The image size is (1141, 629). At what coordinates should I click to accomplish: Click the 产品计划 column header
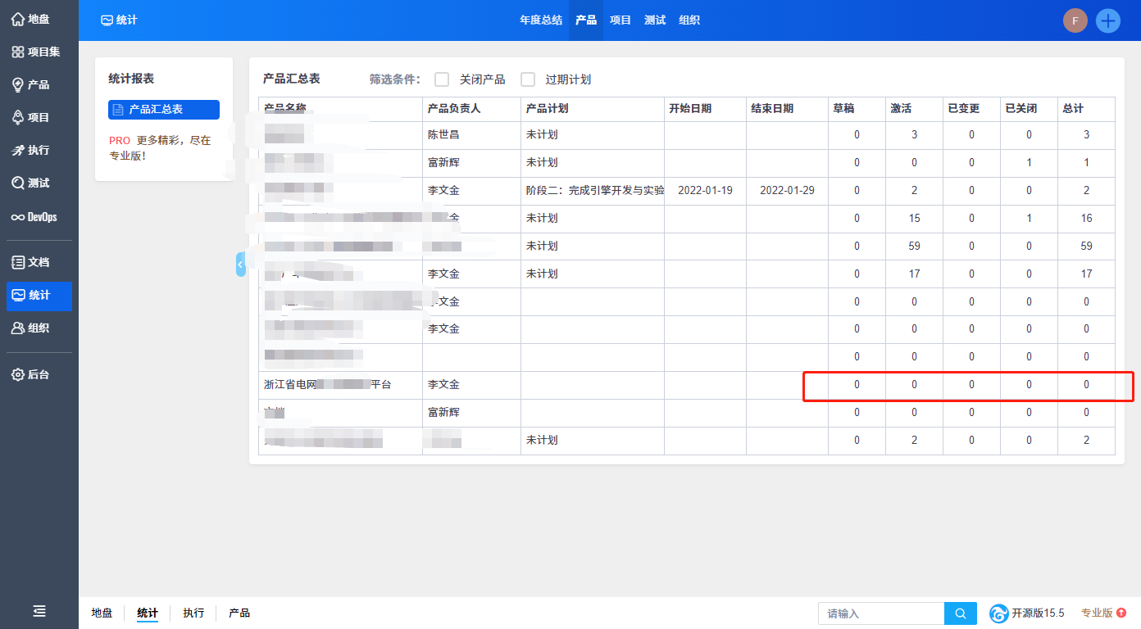tap(593, 109)
